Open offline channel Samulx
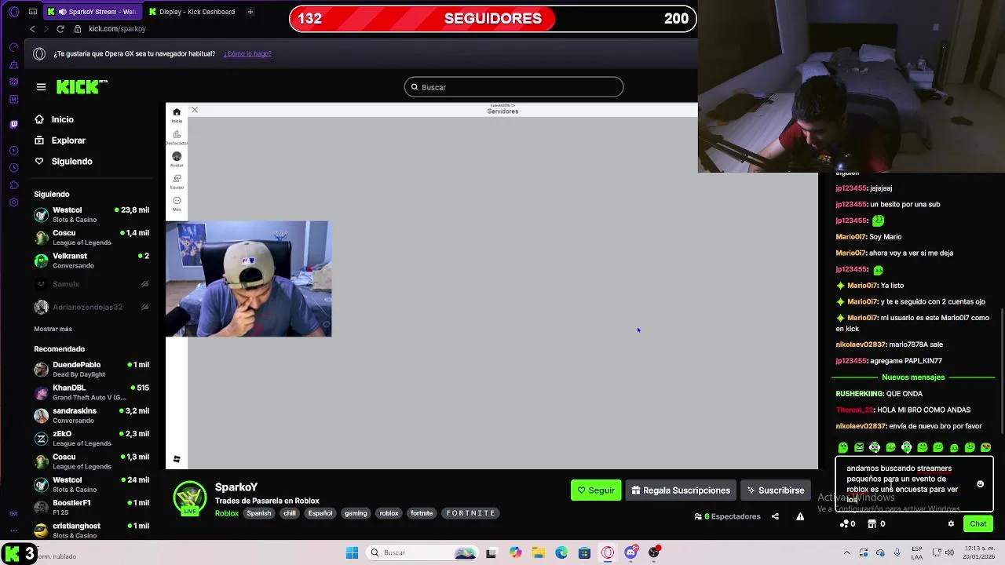 coord(91,284)
